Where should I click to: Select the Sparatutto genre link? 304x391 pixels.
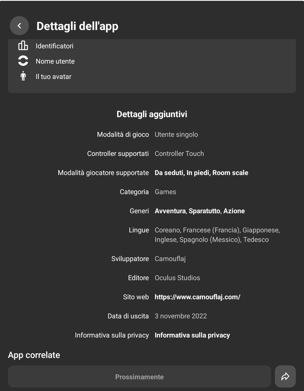pyautogui.click(x=205, y=211)
